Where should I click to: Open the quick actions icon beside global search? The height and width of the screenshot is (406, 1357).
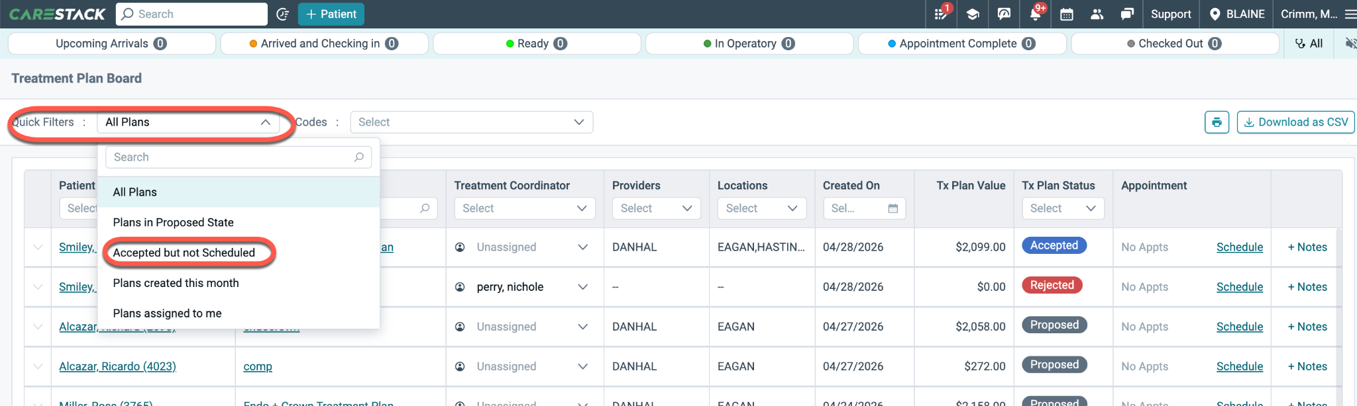(x=283, y=14)
